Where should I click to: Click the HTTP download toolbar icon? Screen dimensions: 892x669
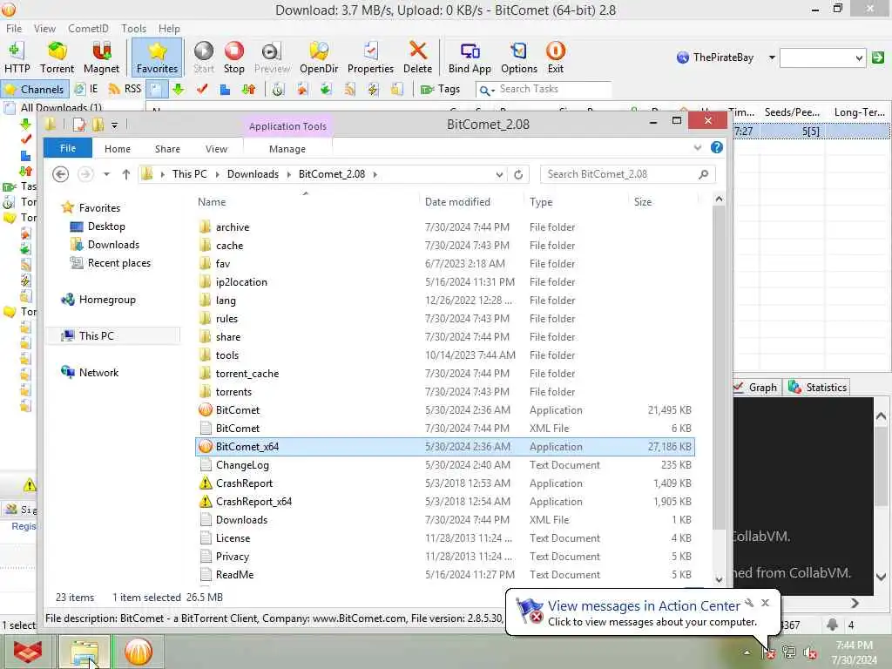point(17,57)
